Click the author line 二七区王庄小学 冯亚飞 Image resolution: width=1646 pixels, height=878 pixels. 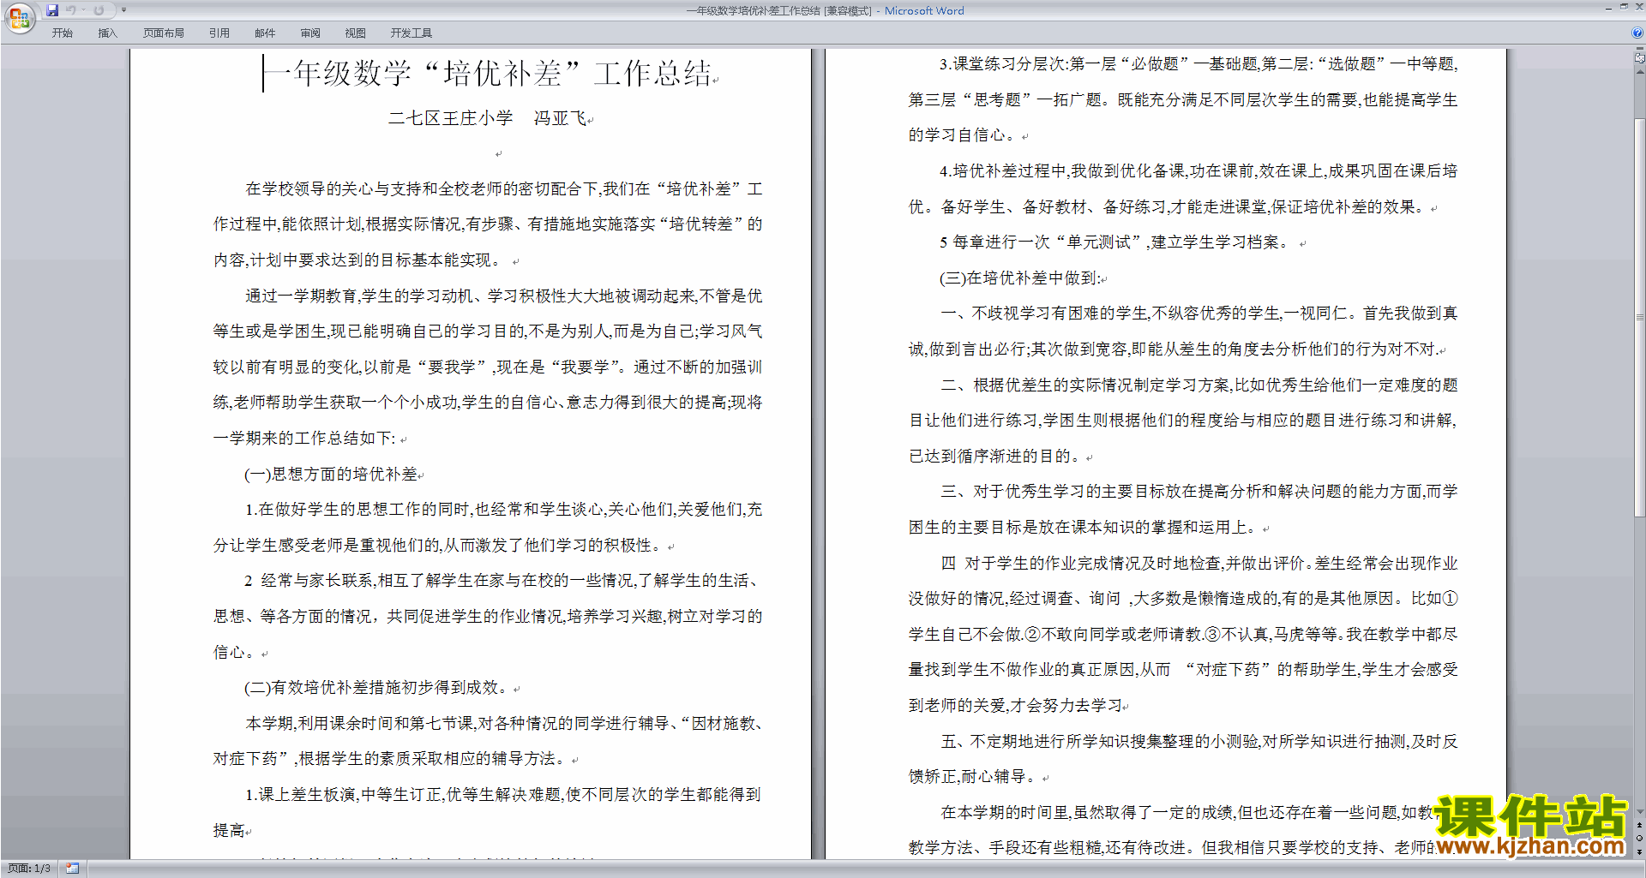click(489, 118)
